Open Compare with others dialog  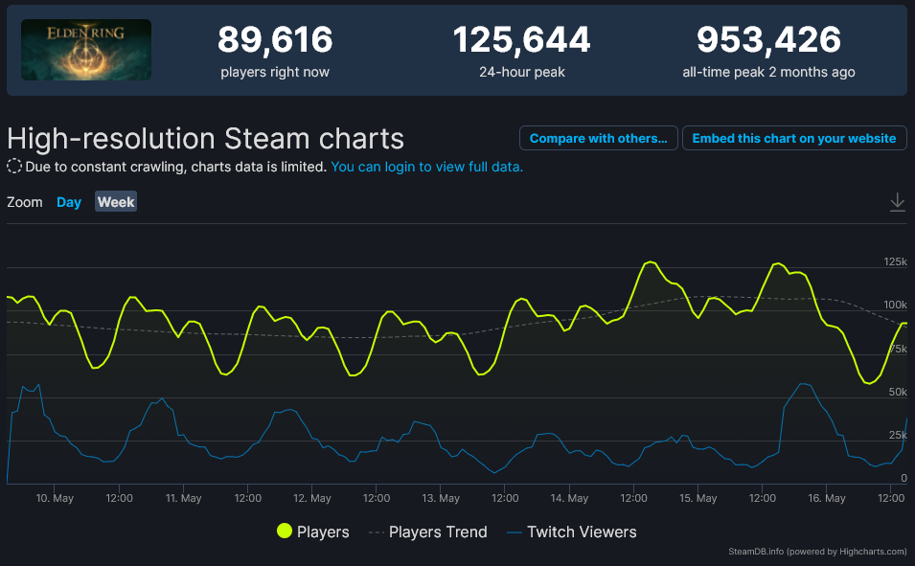[598, 138]
